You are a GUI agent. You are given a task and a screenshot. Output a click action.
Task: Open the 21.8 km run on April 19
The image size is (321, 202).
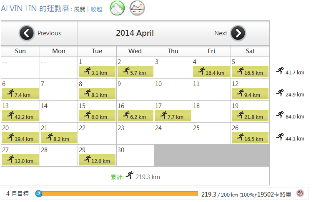click(x=250, y=116)
